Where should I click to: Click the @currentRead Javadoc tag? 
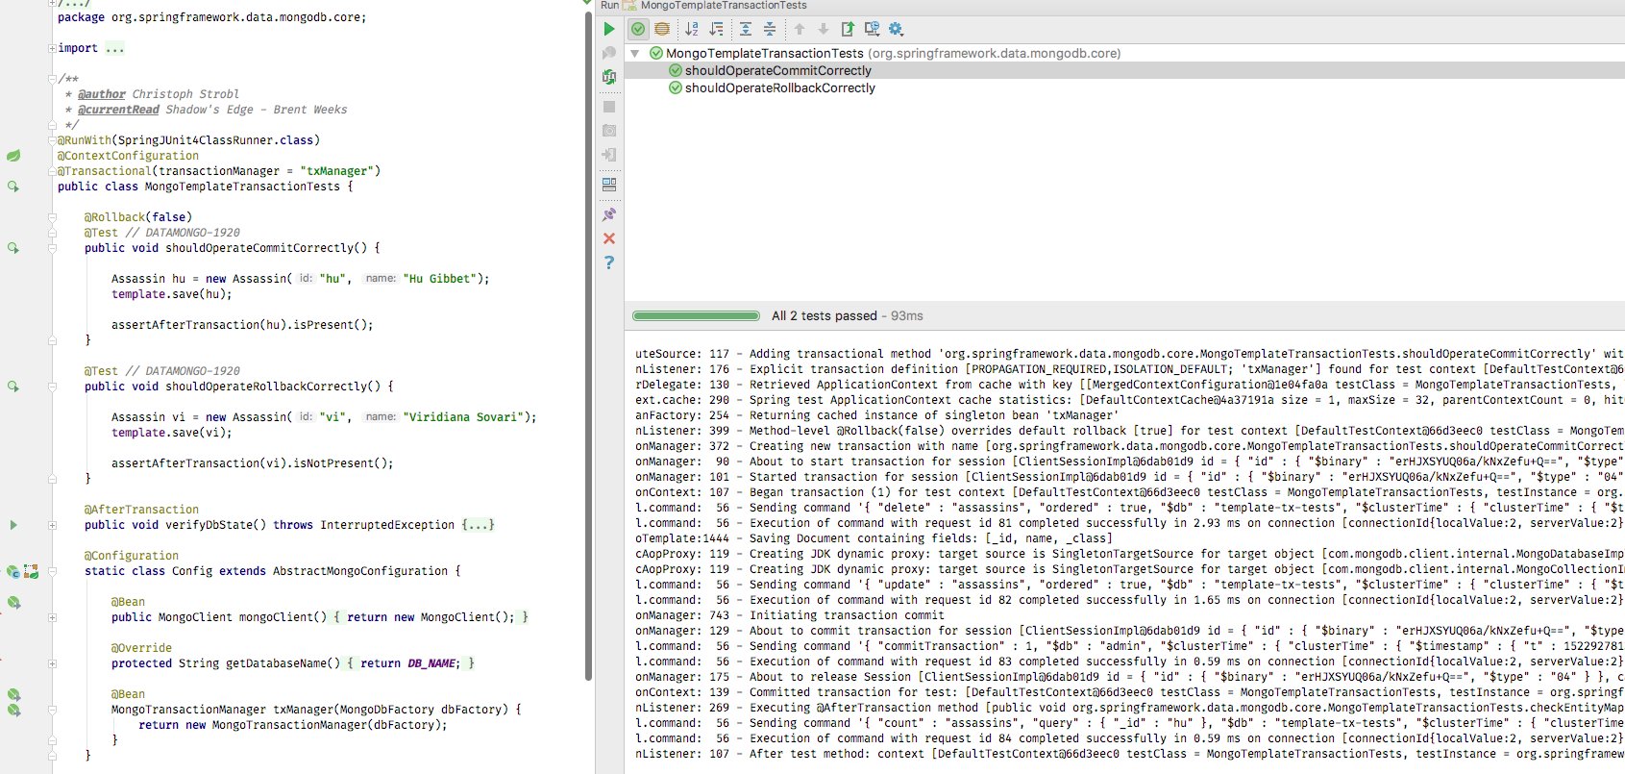(118, 110)
